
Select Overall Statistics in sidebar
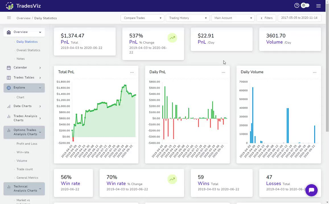click(x=28, y=50)
